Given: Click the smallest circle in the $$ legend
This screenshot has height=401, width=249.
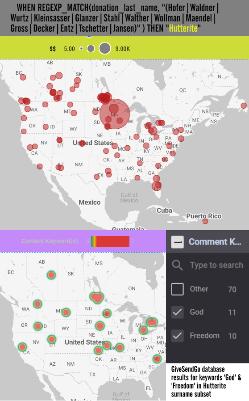Looking at the screenshot, I should pyautogui.click(x=81, y=48).
